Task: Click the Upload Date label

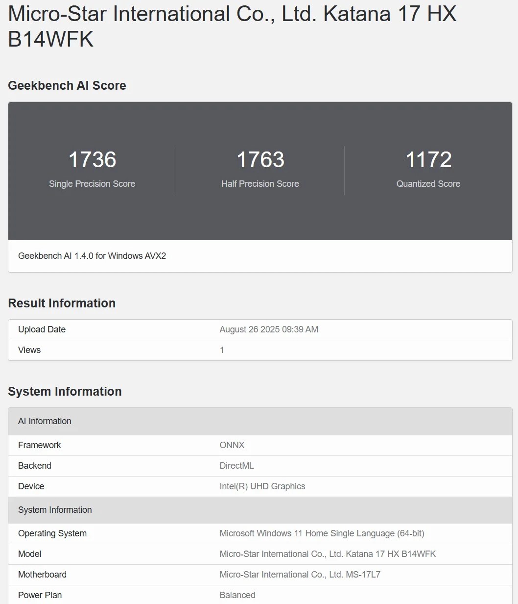Action: (x=42, y=329)
